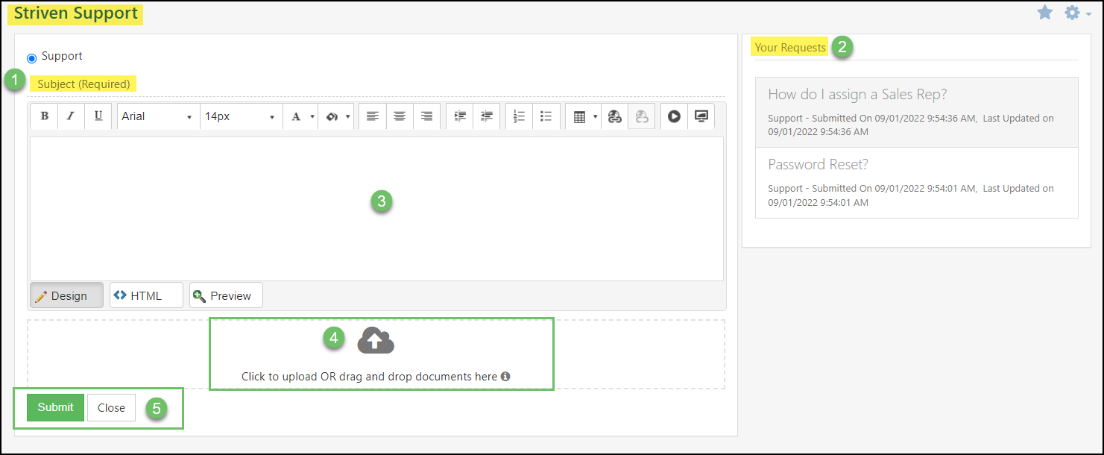Click the favorite star icon
The width and height of the screenshot is (1104, 455).
click(x=1045, y=13)
